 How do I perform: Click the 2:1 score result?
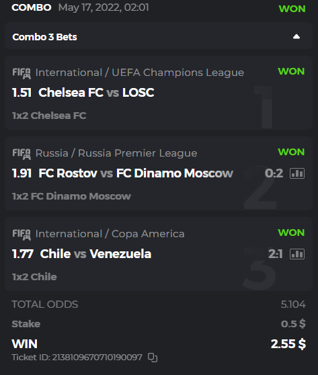[x=276, y=254]
